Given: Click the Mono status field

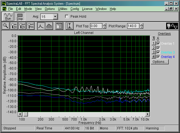Looking at the screenshot, I should [x=107, y=128].
